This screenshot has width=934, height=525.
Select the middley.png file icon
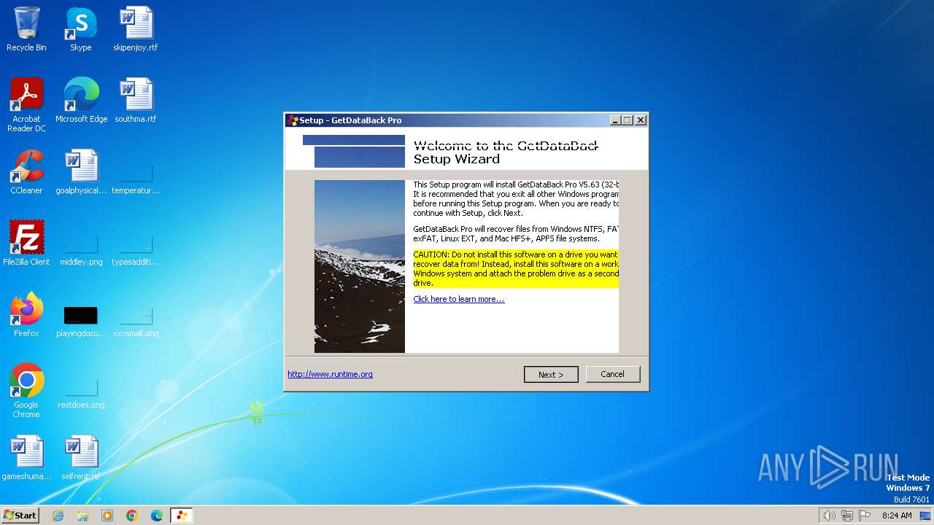coord(81,251)
